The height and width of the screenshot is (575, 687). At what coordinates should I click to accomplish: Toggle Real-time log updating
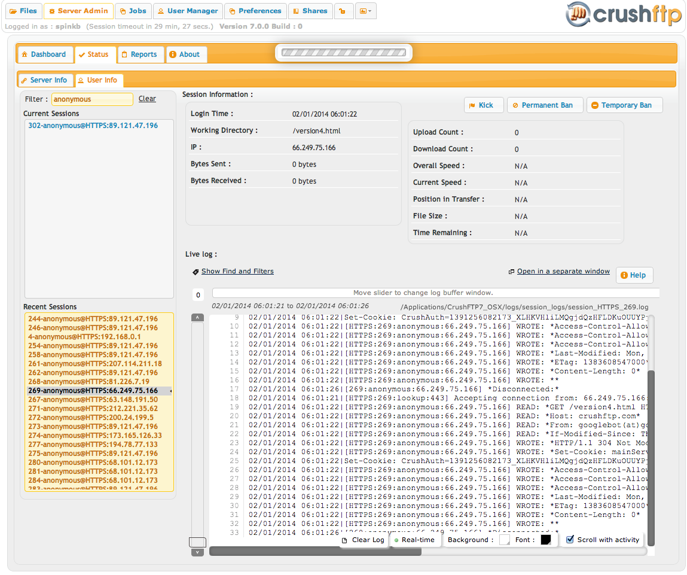coord(415,540)
